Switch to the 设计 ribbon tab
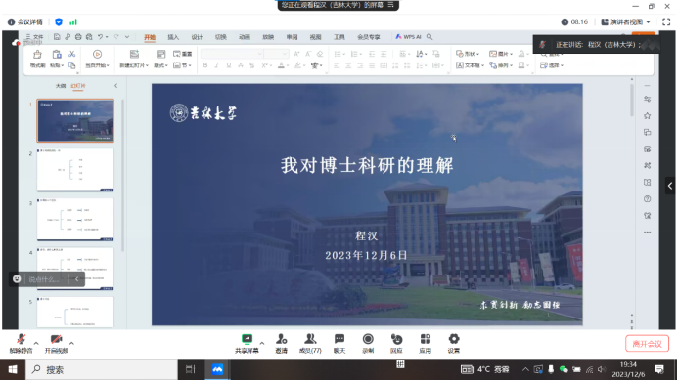The height and width of the screenshot is (381, 678). [x=197, y=37]
